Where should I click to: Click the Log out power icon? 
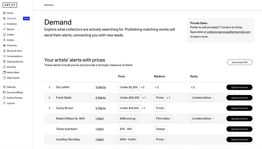(4, 103)
